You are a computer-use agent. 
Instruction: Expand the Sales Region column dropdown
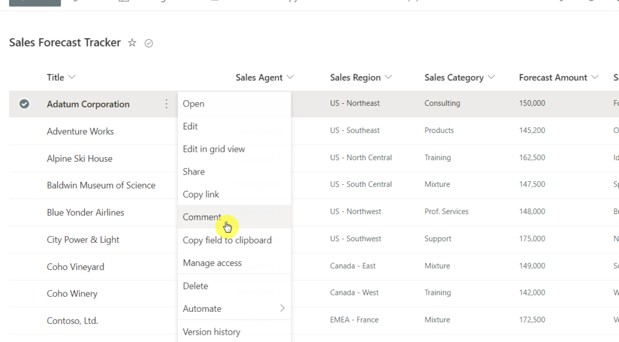[x=389, y=77]
